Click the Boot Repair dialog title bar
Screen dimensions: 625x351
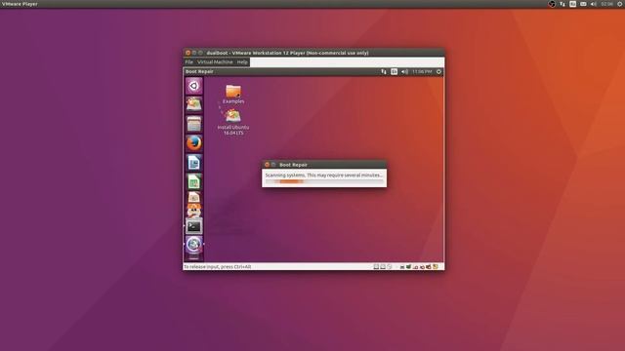tap(324, 165)
